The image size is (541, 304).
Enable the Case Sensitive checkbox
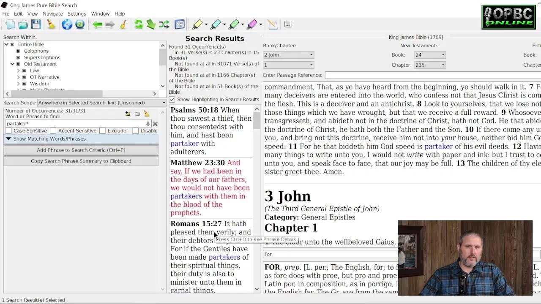click(x=8, y=131)
